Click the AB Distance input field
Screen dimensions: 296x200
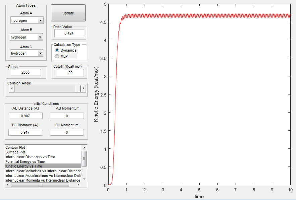coord(26,116)
